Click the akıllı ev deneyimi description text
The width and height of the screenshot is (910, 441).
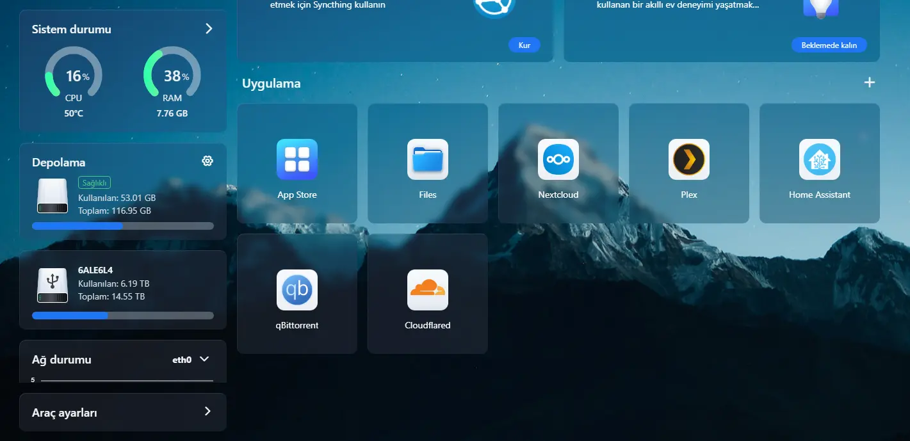678,5
